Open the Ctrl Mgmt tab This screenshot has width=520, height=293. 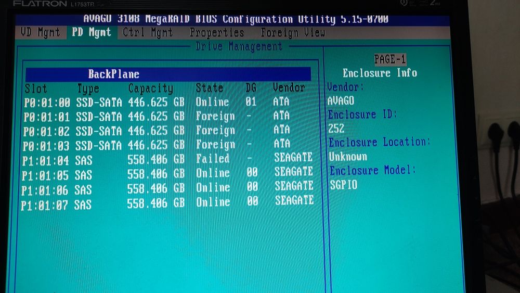(x=148, y=32)
